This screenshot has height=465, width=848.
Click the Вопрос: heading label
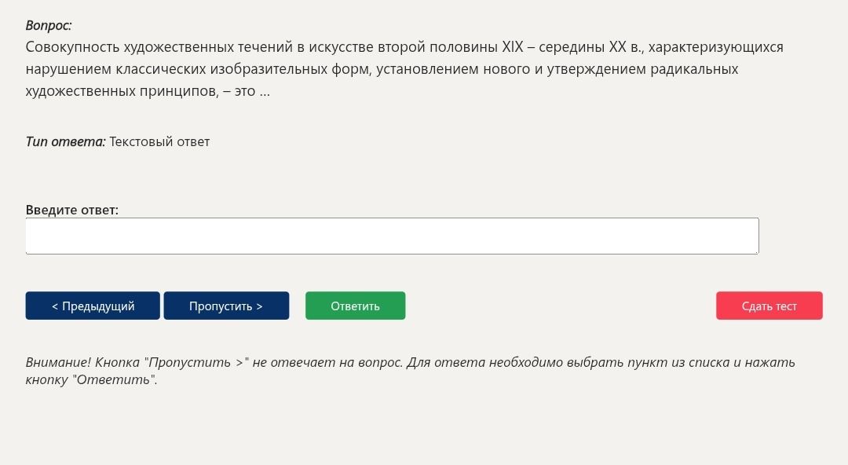(49, 25)
